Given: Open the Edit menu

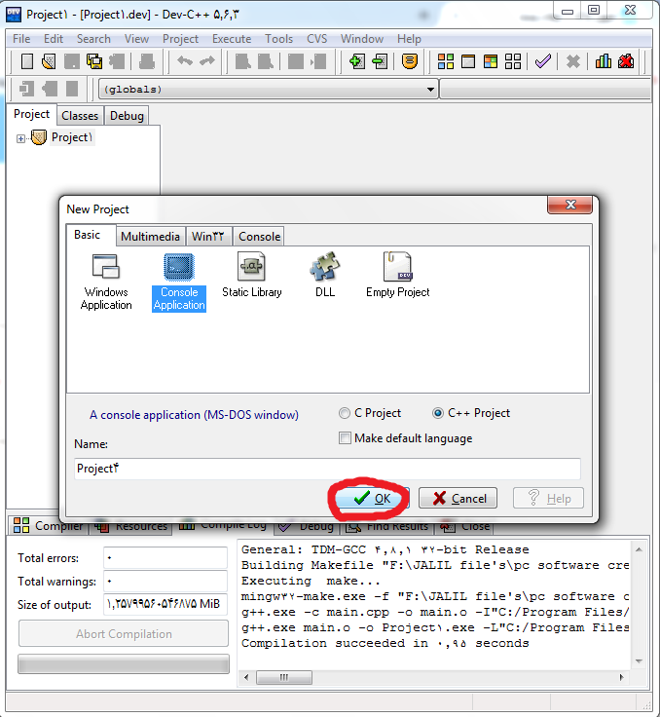Looking at the screenshot, I should coord(54,39).
